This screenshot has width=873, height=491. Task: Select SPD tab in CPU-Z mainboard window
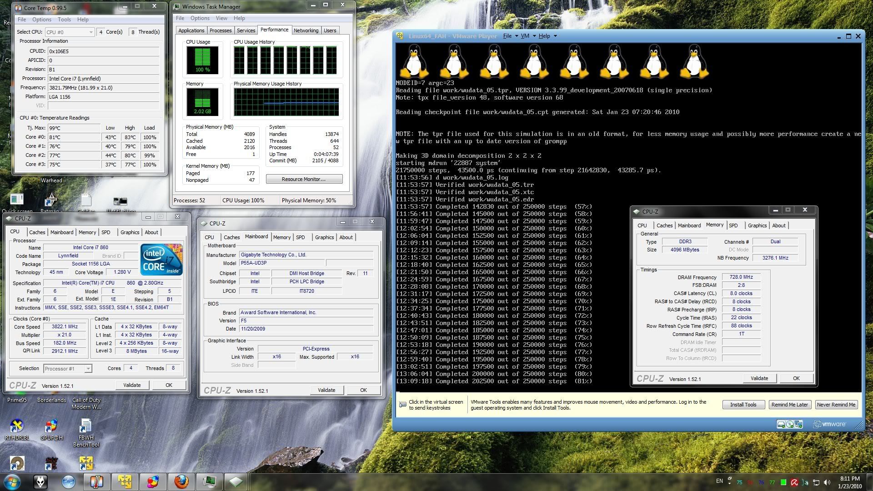tap(300, 237)
